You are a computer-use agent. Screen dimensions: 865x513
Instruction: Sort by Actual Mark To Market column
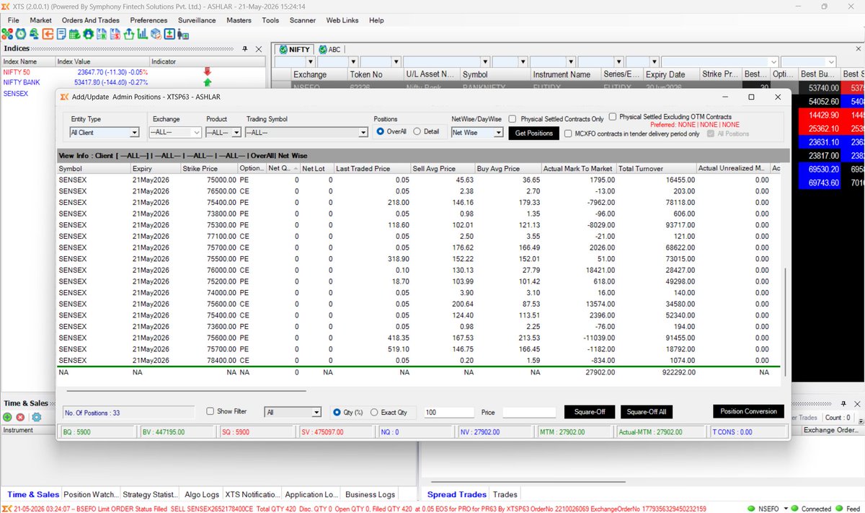578,168
